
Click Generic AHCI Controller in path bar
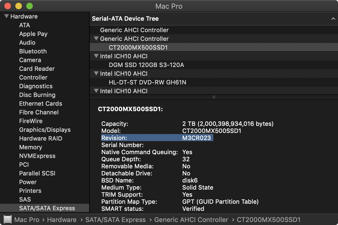click(x=191, y=220)
